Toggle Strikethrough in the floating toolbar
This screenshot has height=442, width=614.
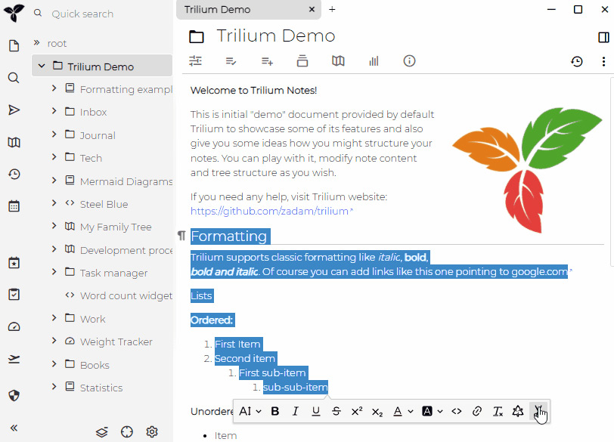point(336,411)
